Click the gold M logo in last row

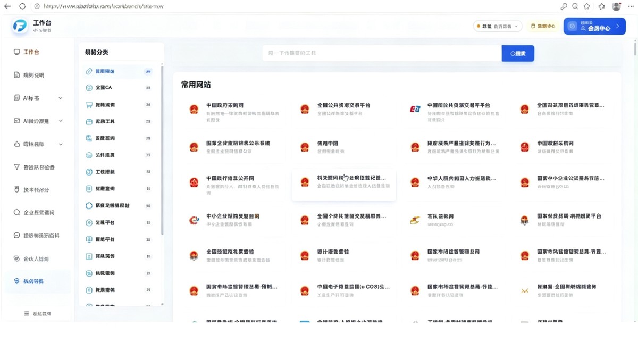pyautogui.click(x=525, y=291)
